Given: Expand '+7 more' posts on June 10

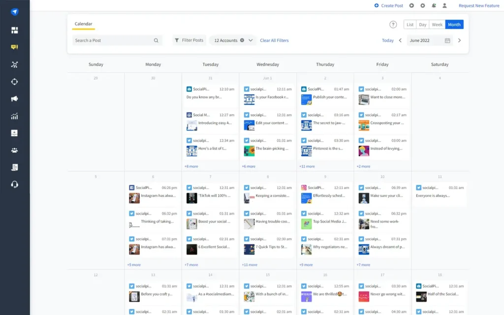Looking at the screenshot, I should point(363,265).
